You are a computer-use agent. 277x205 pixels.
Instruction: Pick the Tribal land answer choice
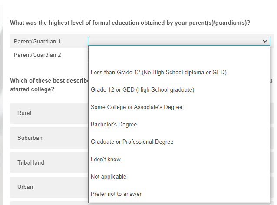30,162
